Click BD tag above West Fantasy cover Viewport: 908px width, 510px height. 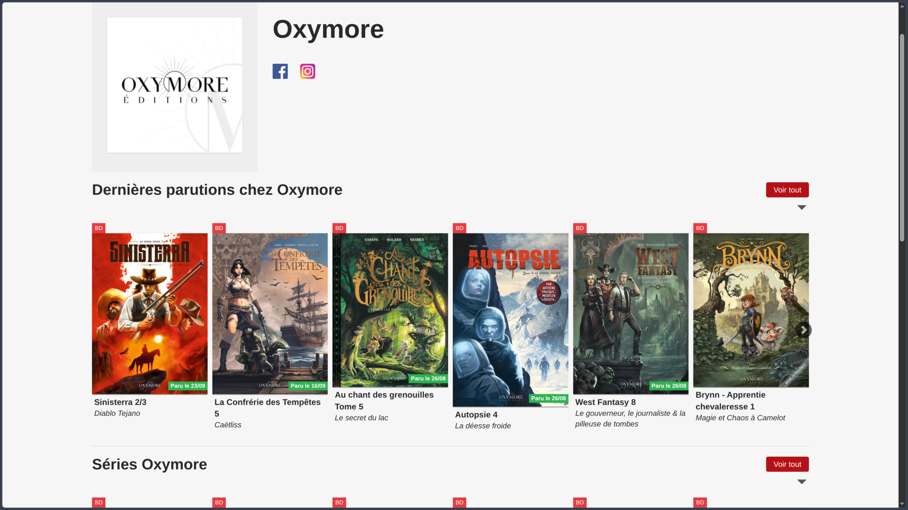[580, 228]
